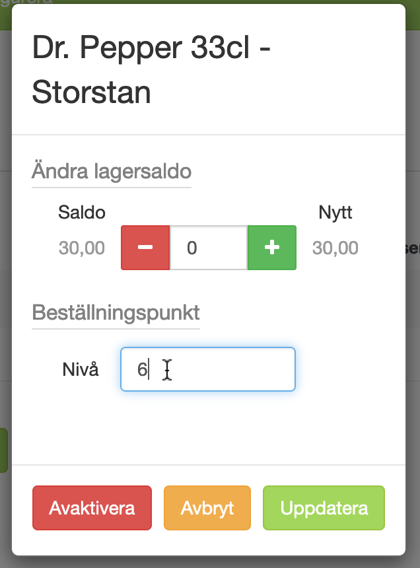Click the Nivå label

pyautogui.click(x=81, y=370)
